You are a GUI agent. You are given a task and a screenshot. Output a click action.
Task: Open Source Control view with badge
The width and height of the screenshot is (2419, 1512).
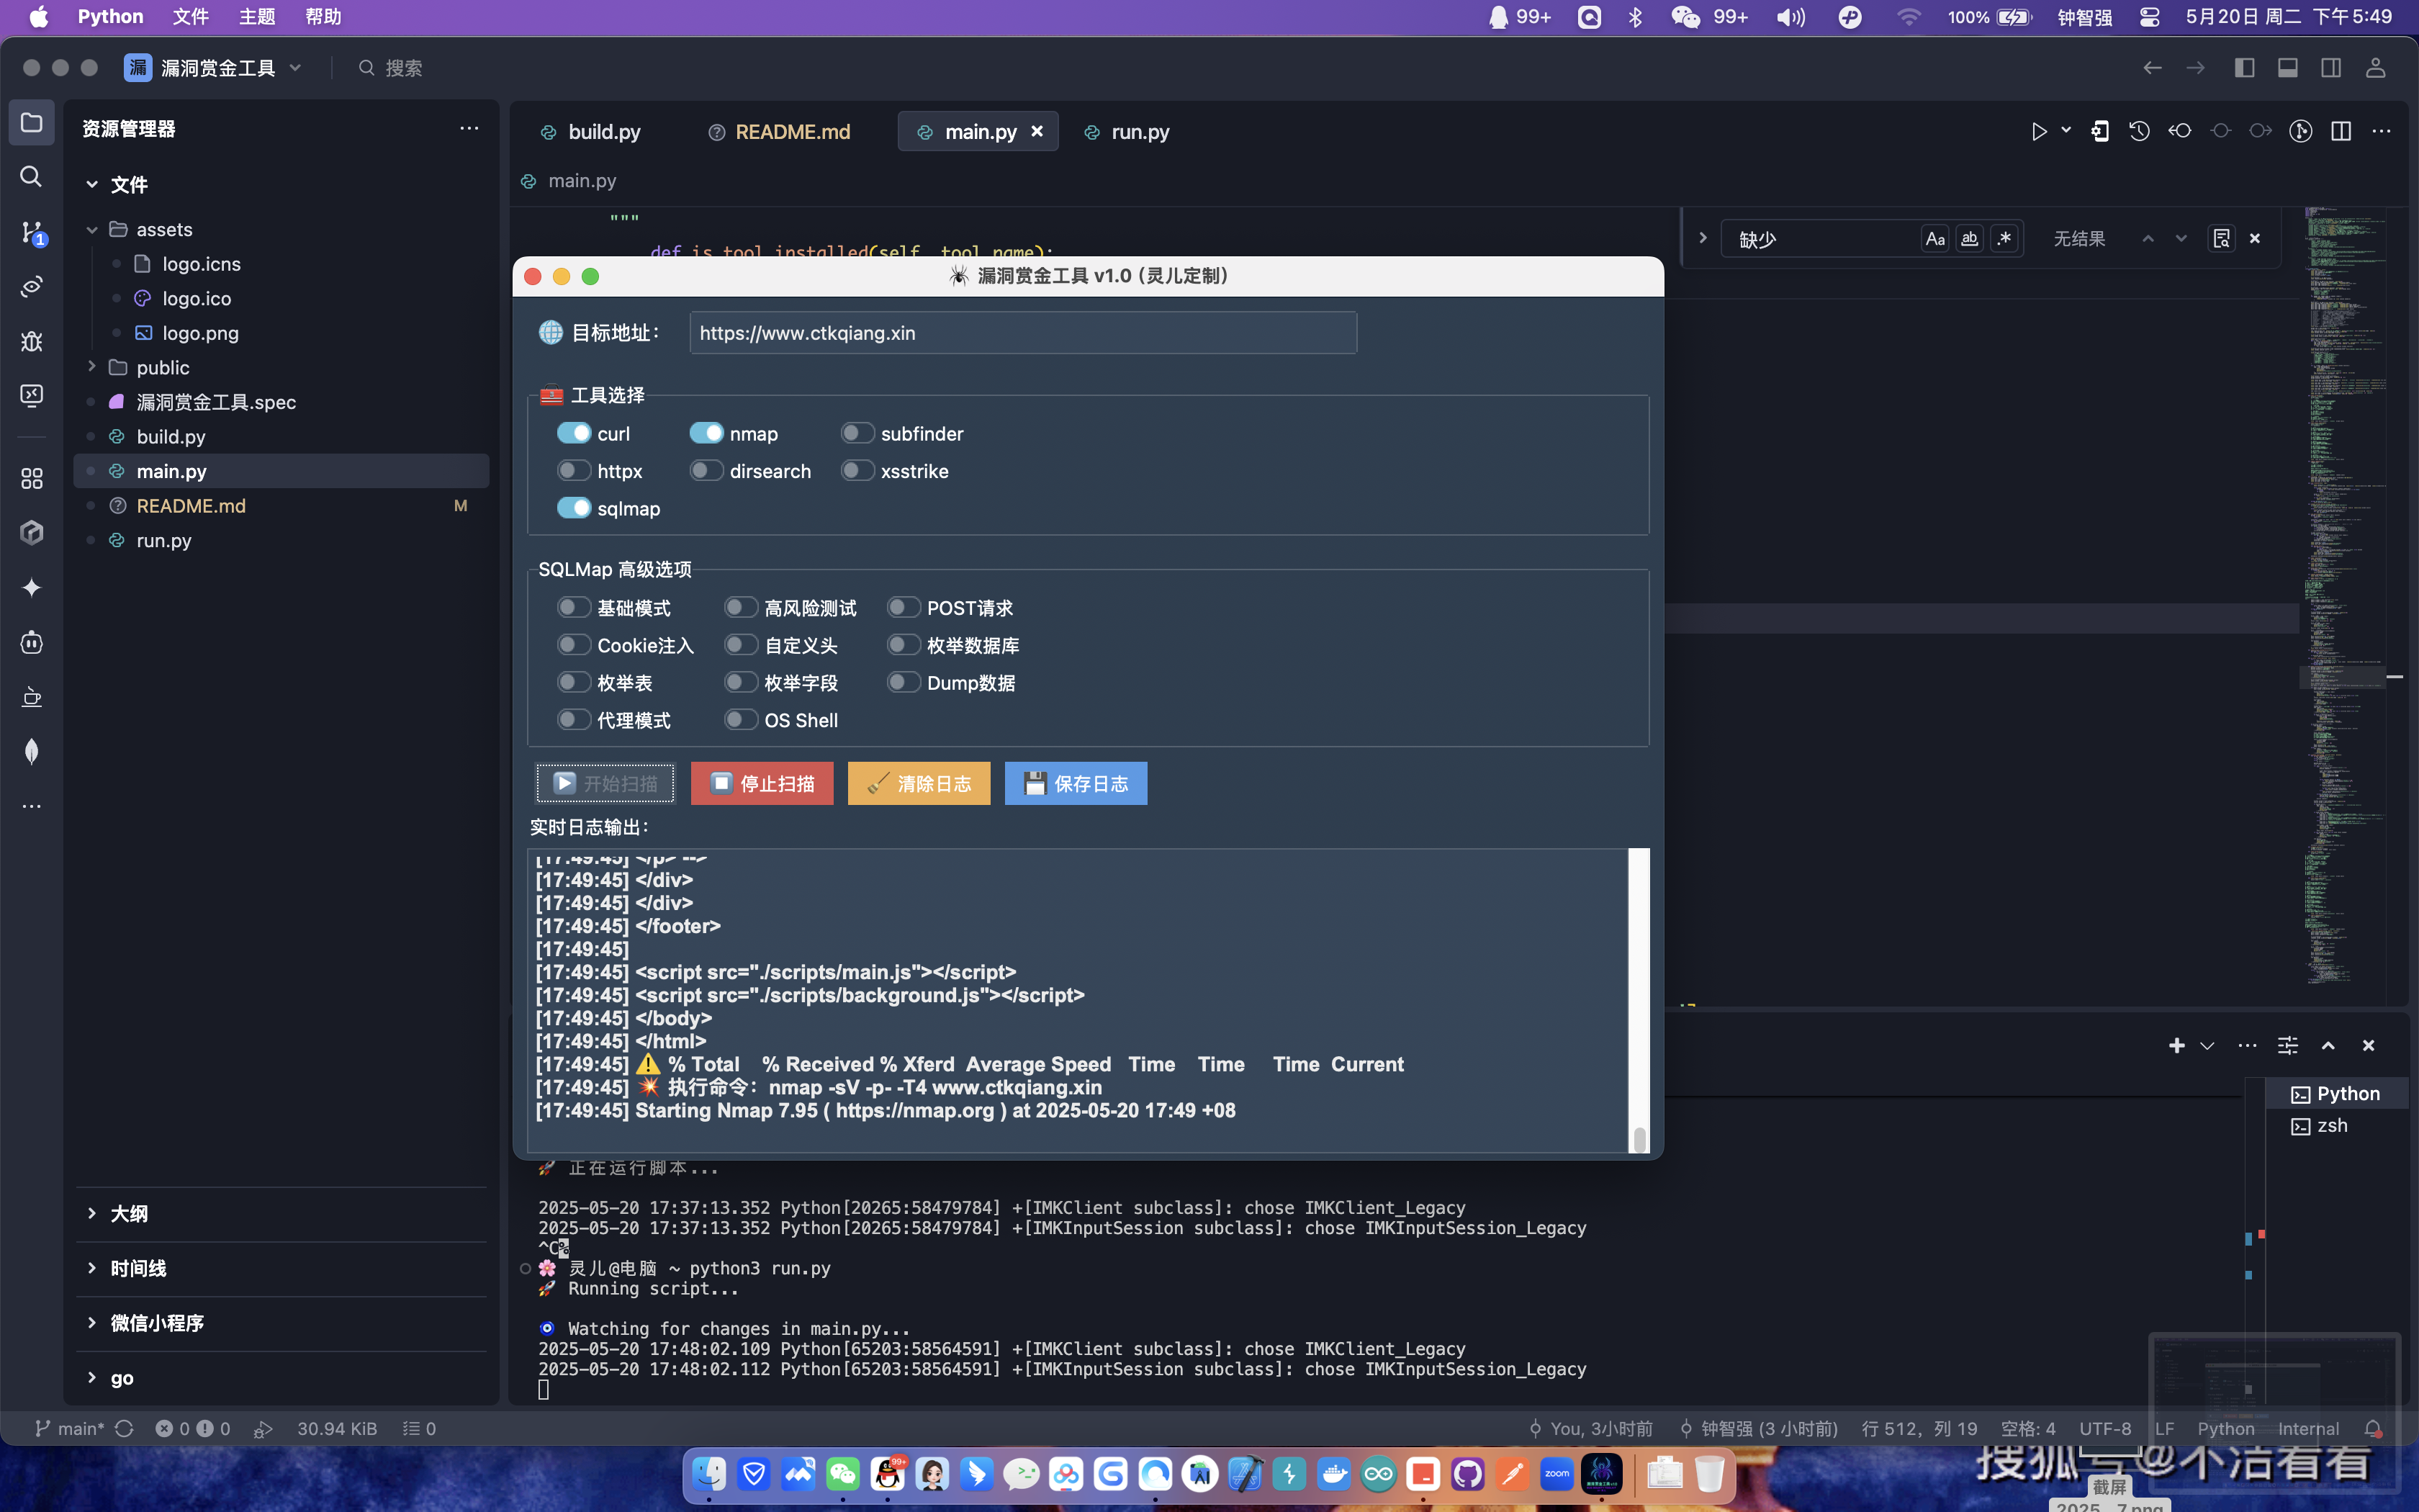(31, 232)
